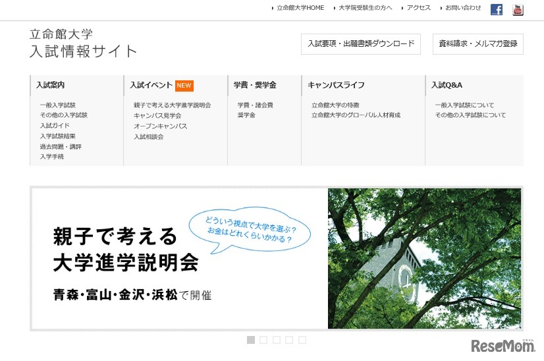Image resolution: width=544 pixels, height=361 pixels.
Task: Open 一般入学試験について Q&A link
Action: 464,105
